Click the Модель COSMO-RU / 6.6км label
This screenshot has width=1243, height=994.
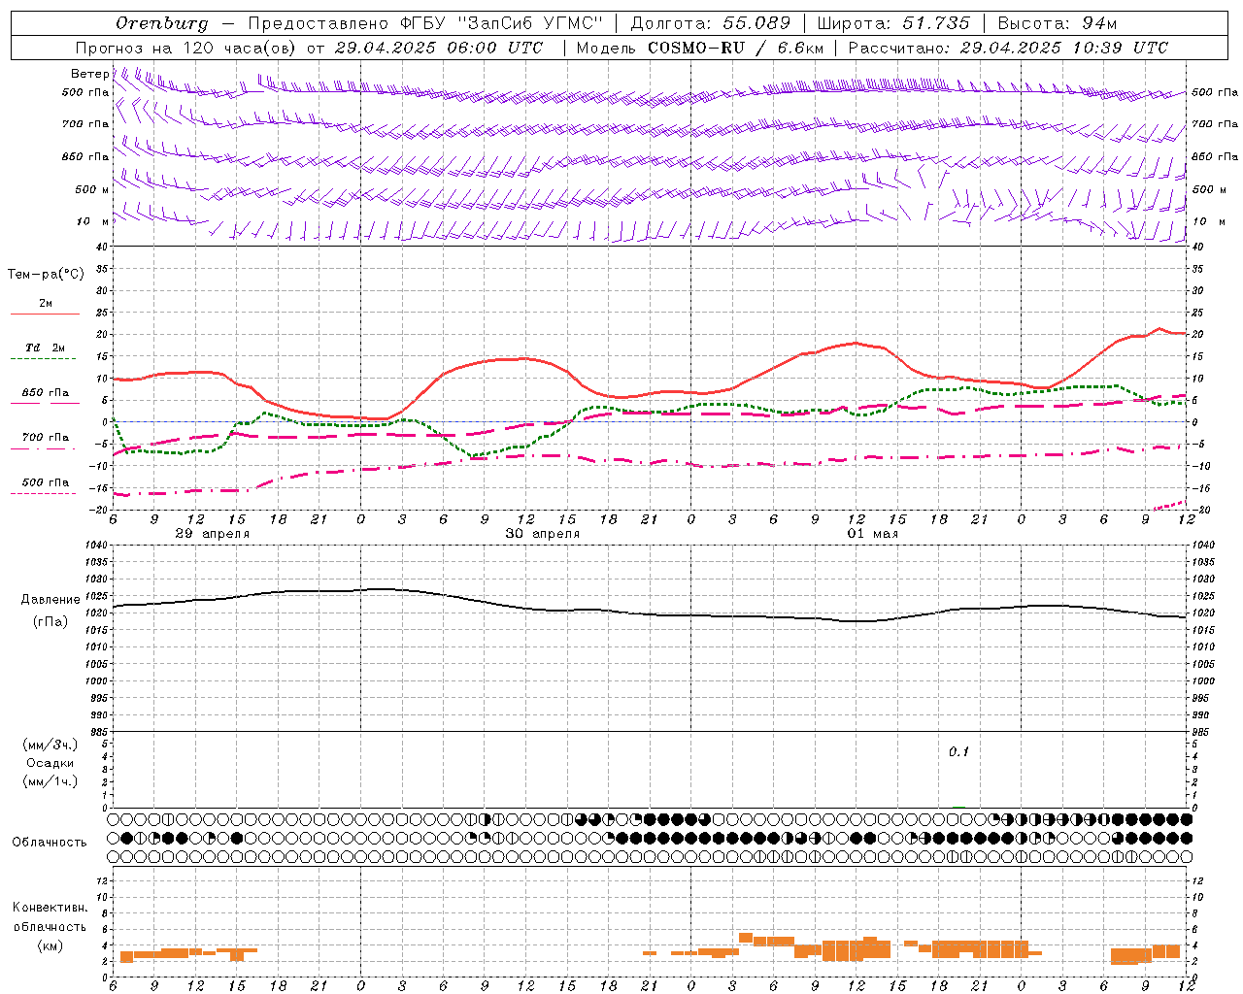pos(700,48)
